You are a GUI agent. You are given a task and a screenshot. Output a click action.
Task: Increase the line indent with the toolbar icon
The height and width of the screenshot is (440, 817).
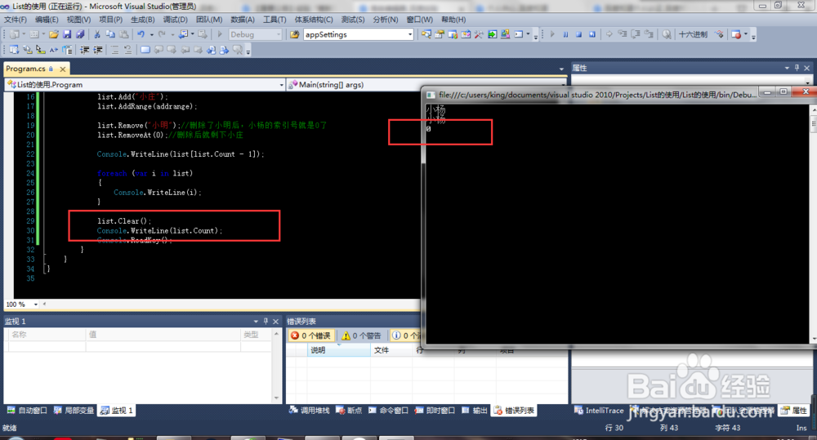98,50
